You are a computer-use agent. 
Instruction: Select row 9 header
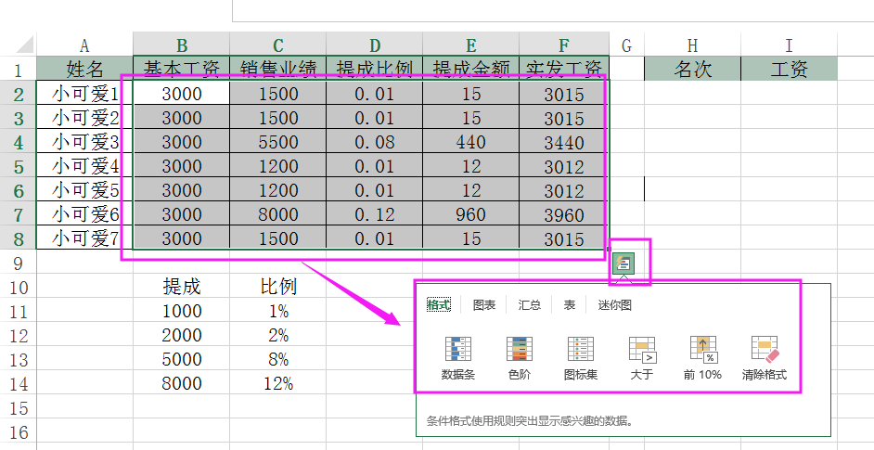[x=19, y=263]
